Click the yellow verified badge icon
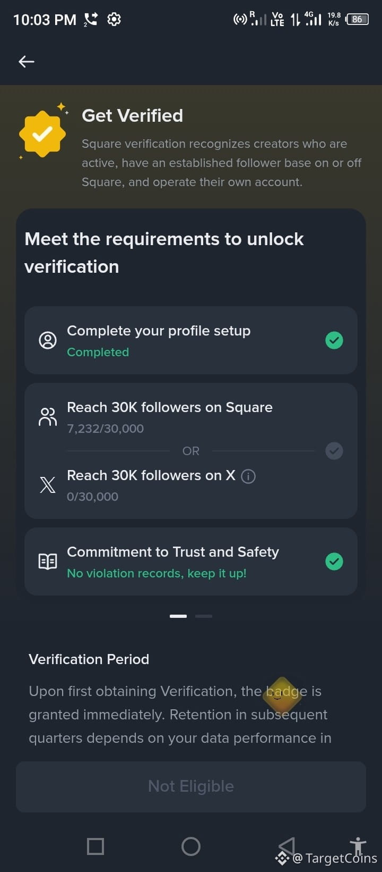The width and height of the screenshot is (382, 872). (x=42, y=133)
